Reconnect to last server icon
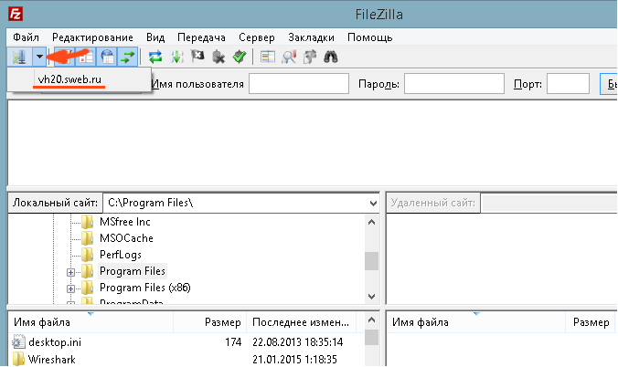 click(240, 58)
